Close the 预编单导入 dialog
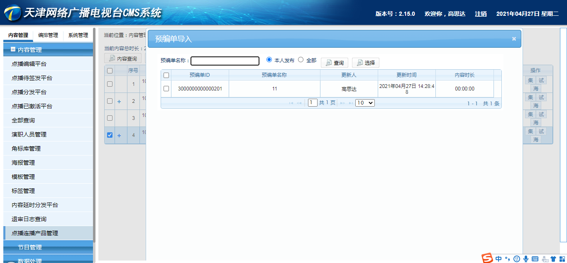Viewport: 567px width, 263px height. coord(514,39)
